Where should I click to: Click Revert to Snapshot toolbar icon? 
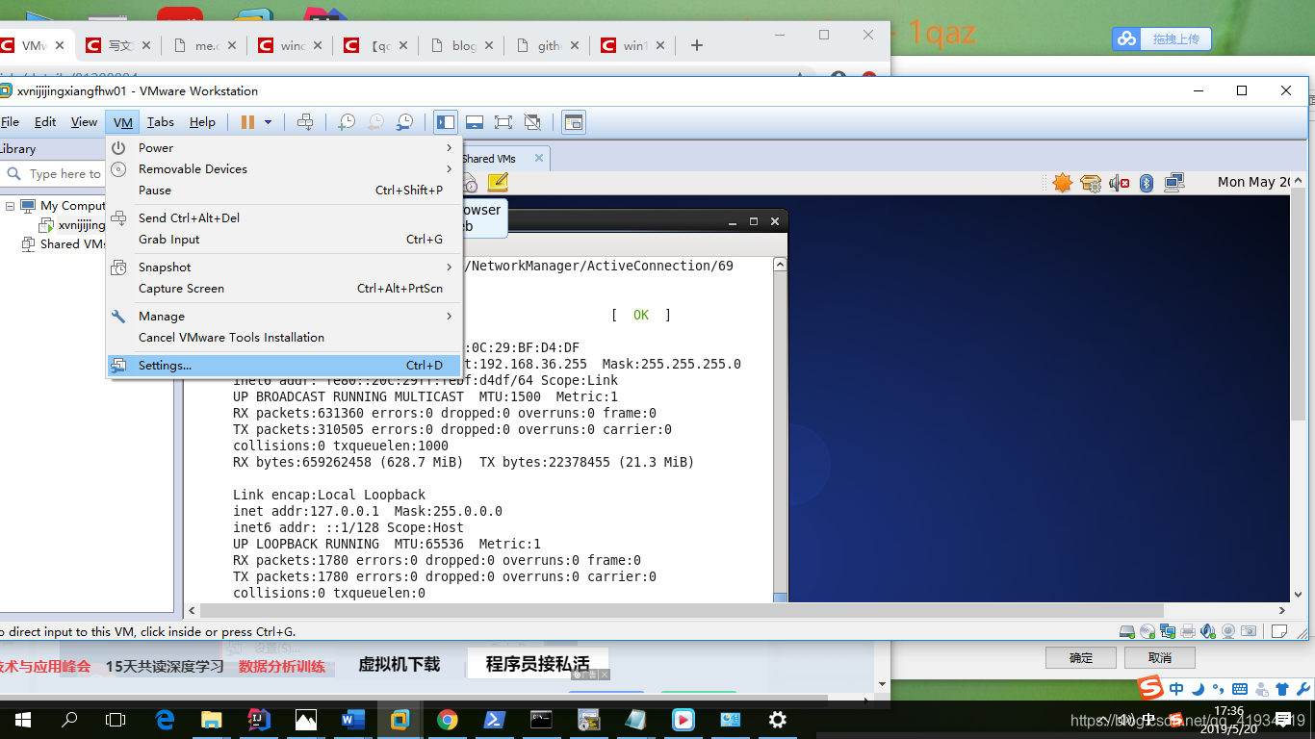(375, 122)
